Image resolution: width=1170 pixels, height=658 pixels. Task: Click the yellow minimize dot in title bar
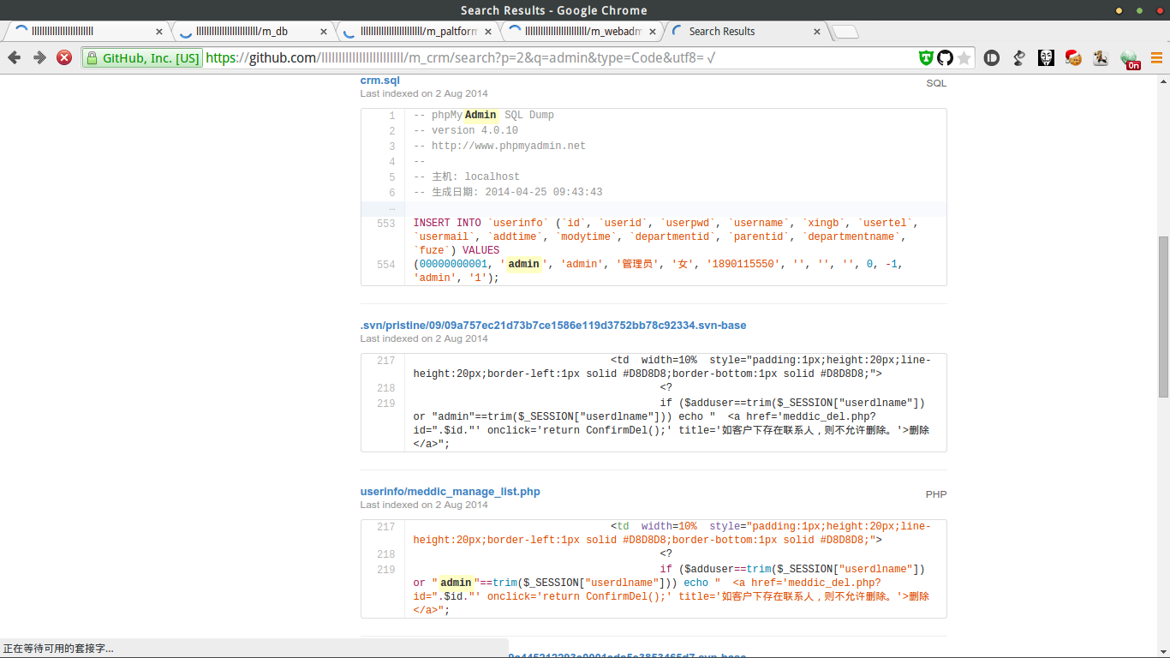click(x=1119, y=10)
